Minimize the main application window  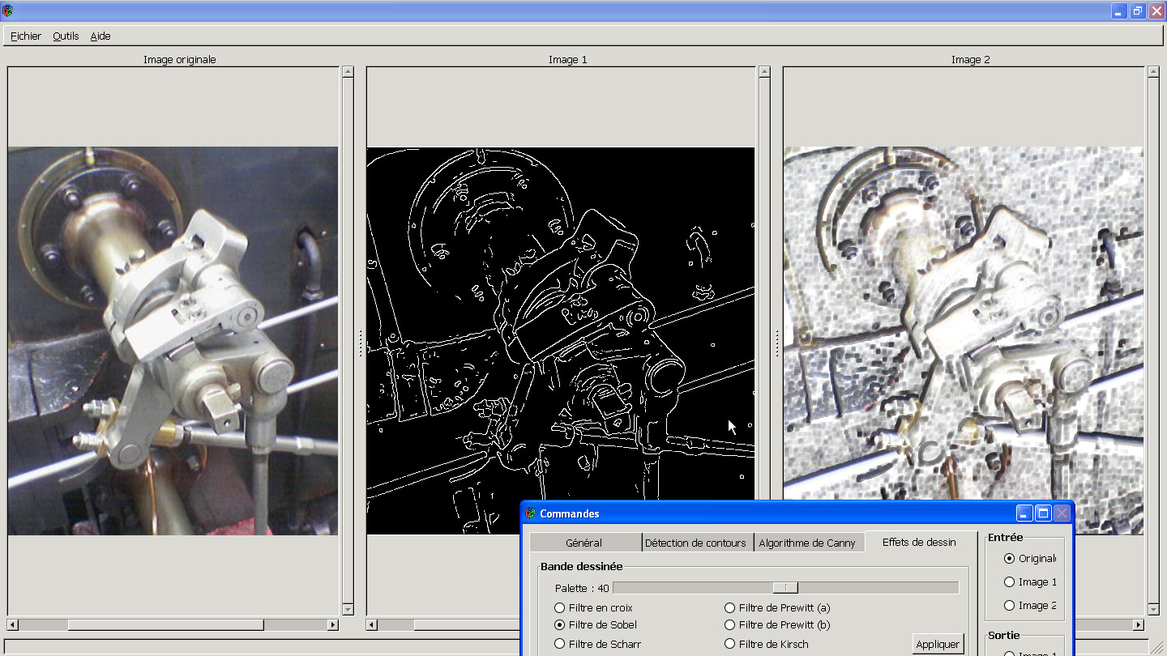pyautogui.click(x=1119, y=11)
